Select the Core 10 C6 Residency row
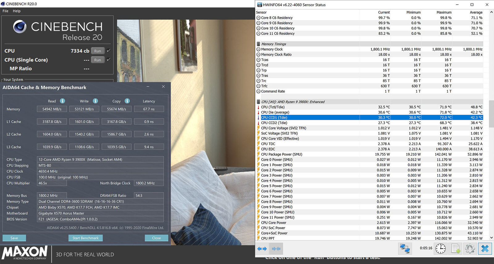This screenshot has height=264, width=494. (370, 28)
